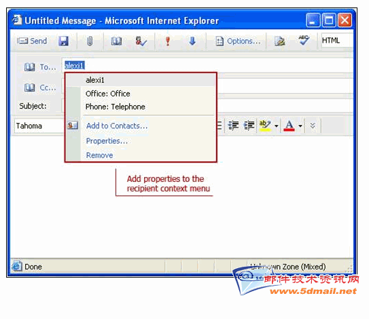Image resolution: width=369 pixels, height=319 pixels.
Task: Set high importance with red exclamation icon
Action: click(x=168, y=41)
